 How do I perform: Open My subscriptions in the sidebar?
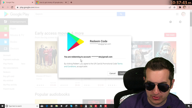click(x=11, y=68)
